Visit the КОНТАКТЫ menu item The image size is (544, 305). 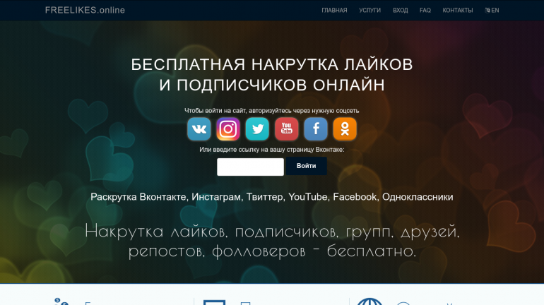click(x=458, y=11)
